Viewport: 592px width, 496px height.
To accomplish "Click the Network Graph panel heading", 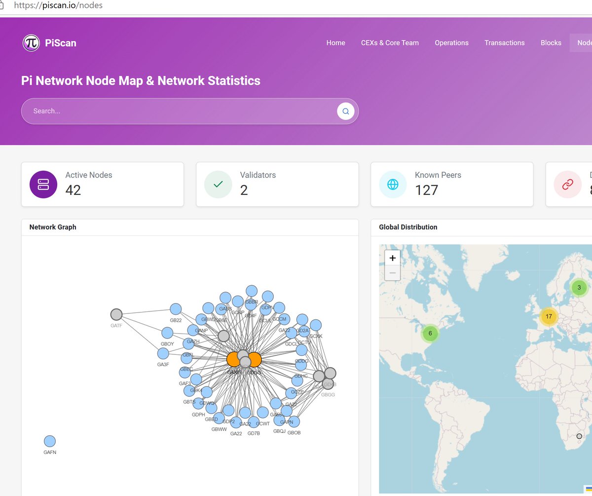I will [53, 228].
